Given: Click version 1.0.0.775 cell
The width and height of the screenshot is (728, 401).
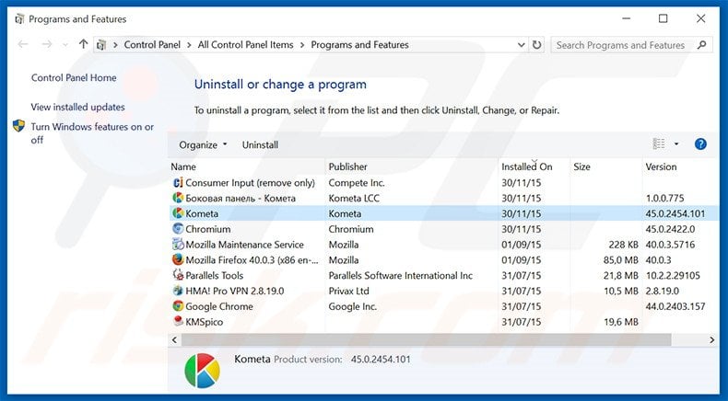Looking at the screenshot, I should (664, 199).
